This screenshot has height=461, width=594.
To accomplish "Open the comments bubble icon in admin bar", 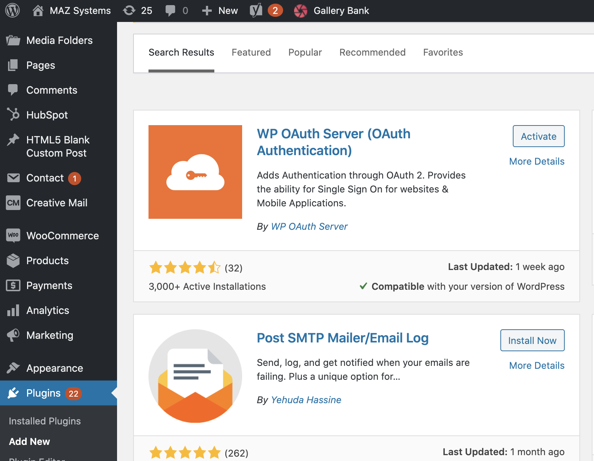I will pos(170,11).
